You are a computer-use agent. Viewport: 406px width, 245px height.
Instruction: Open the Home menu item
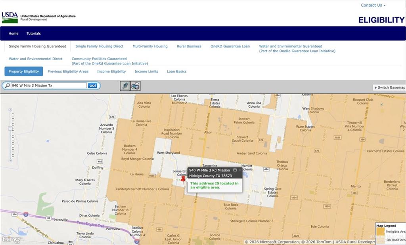coord(13,34)
